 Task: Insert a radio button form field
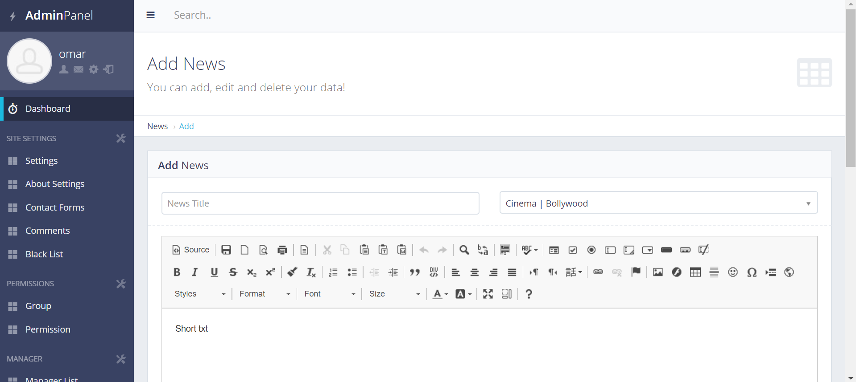coord(591,250)
